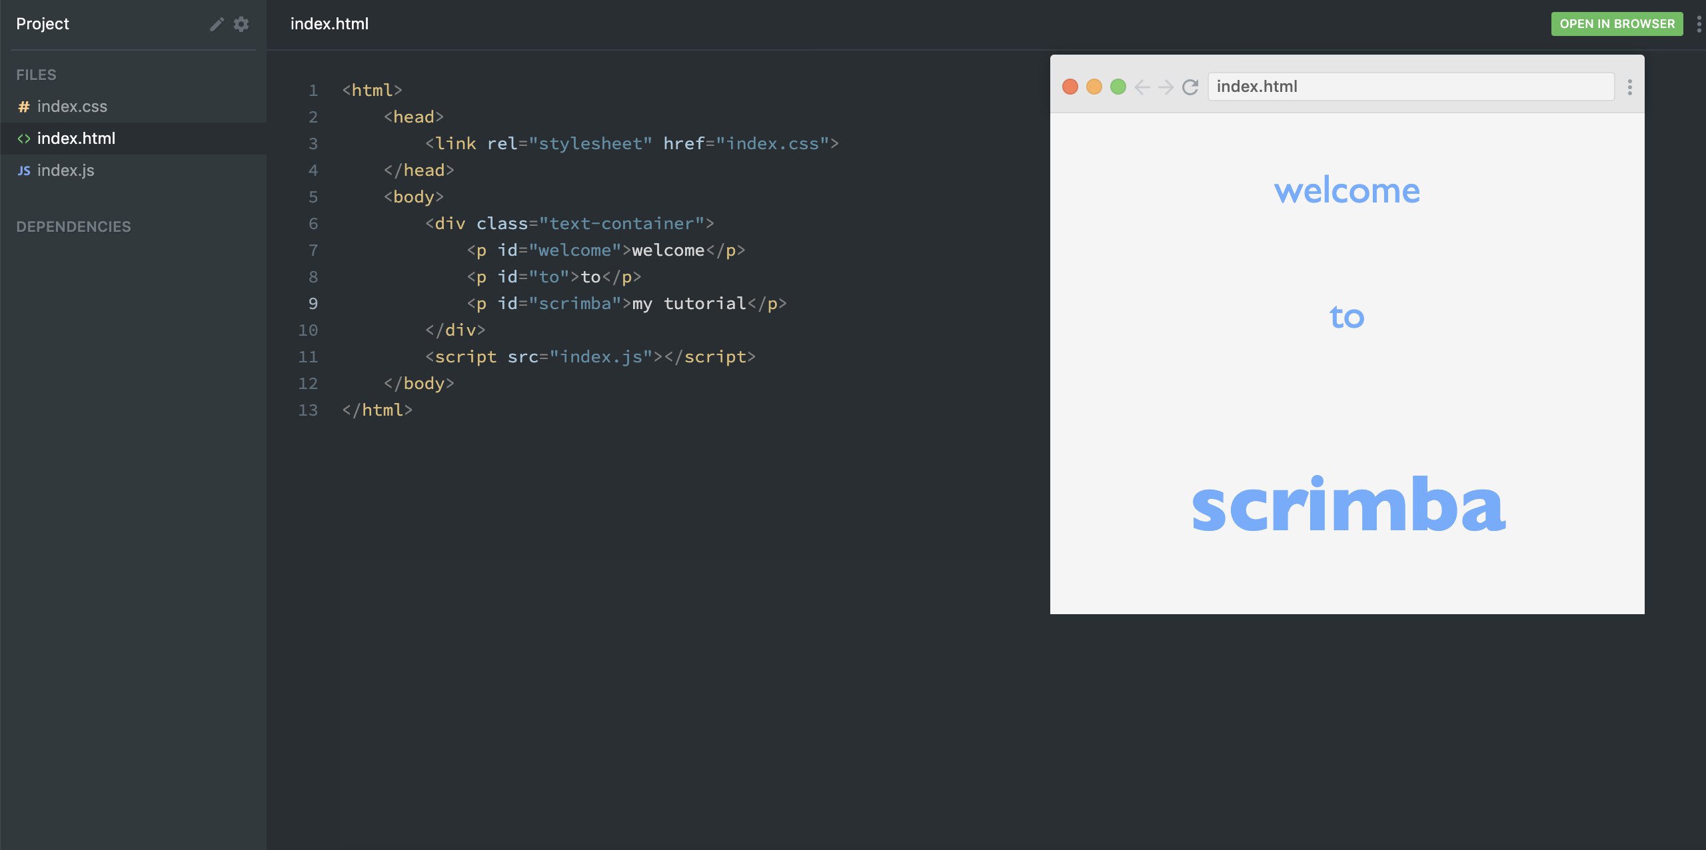Click line number 13 in the gutter
Image resolution: width=1706 pixels, height=850 pixels.
point(308,410)
